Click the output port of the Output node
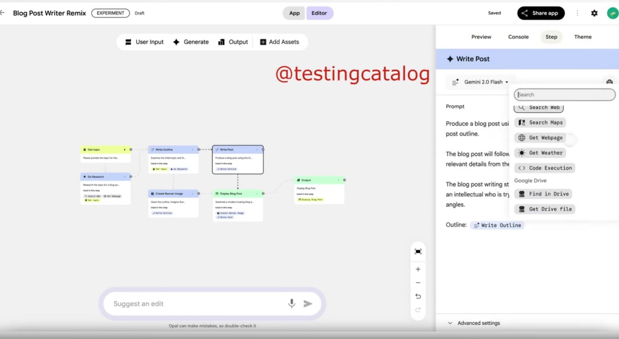The image size is (619, 339). [344, 180]
